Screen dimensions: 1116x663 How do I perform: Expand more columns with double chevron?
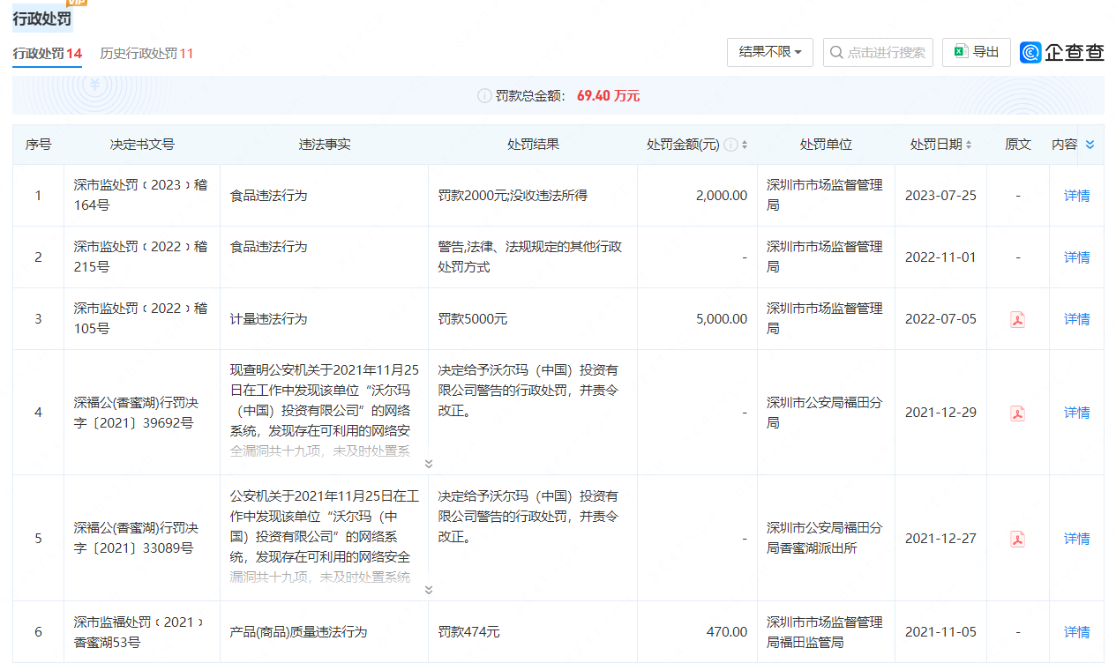[x=1090, y=145]
